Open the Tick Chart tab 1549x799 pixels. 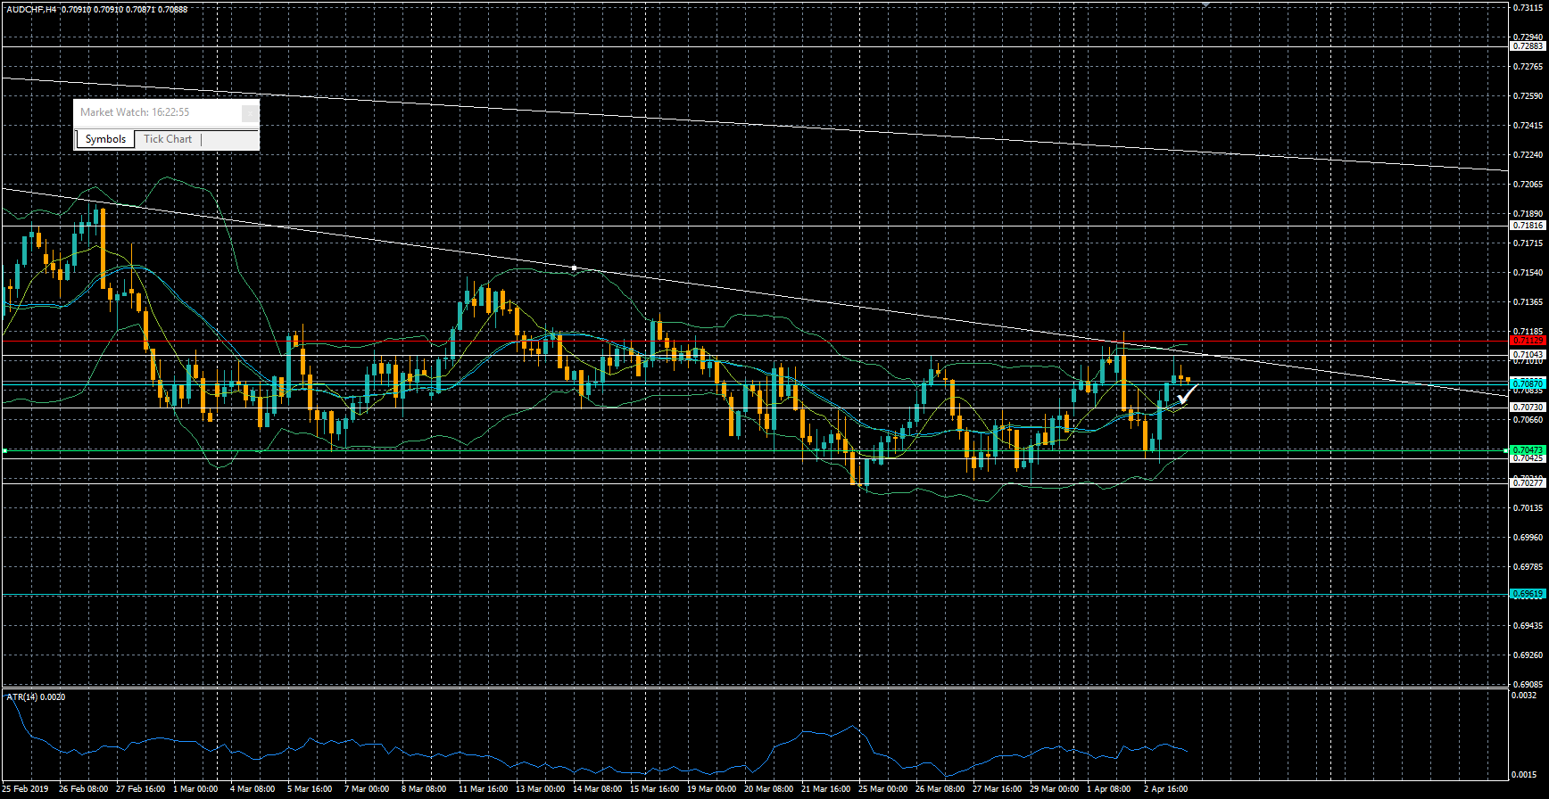(168, 139)
